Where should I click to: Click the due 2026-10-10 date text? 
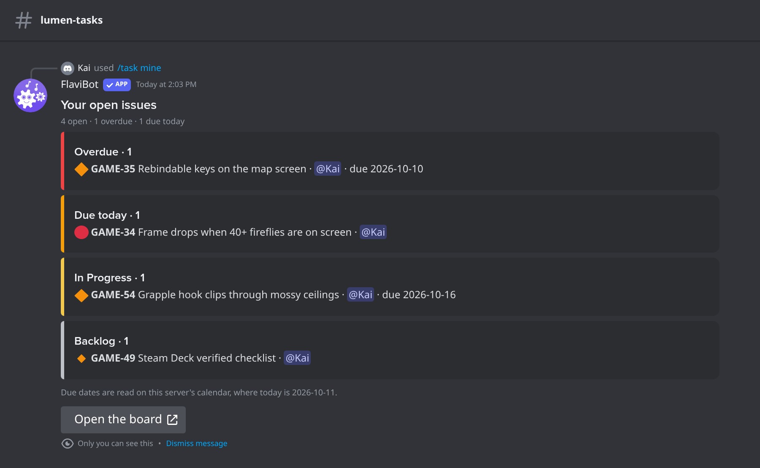pos(386,169)
